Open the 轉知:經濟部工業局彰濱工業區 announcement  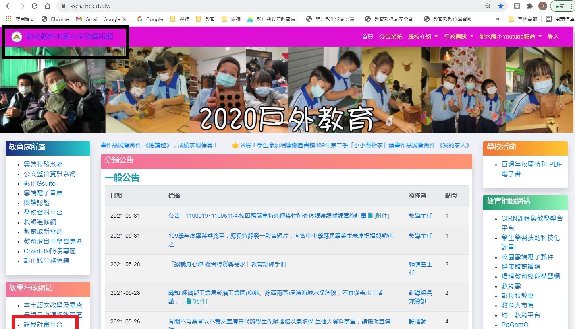276,297
